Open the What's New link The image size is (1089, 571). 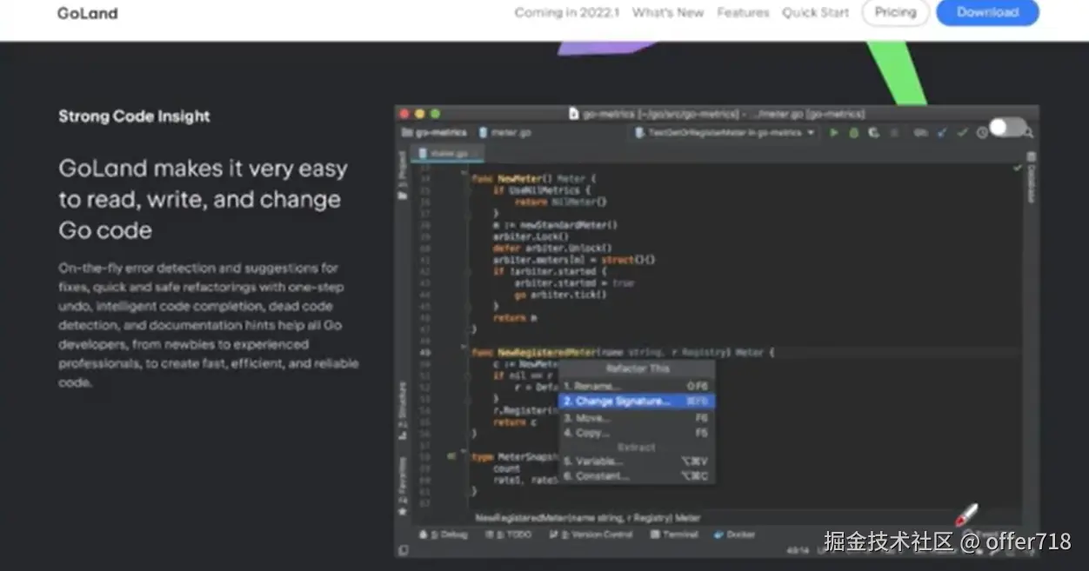pyautogui.click(x=667, y=13)
